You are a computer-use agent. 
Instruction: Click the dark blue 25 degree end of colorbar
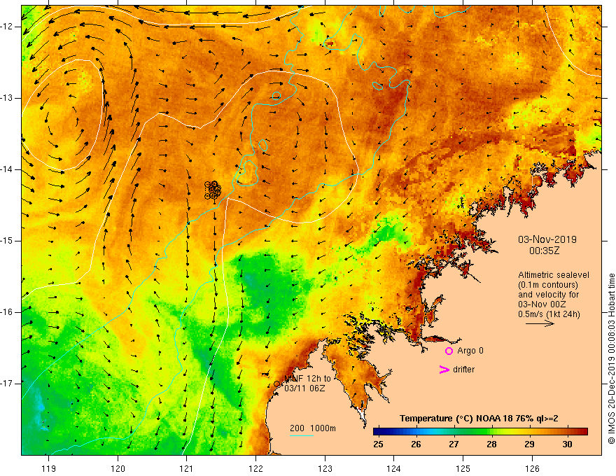[x=377, y=432]
